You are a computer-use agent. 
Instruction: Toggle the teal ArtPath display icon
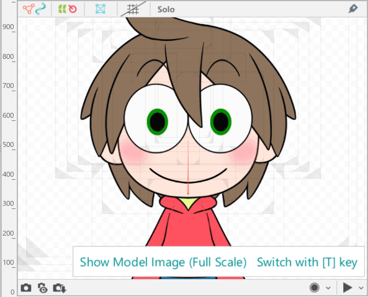point(40,9)
